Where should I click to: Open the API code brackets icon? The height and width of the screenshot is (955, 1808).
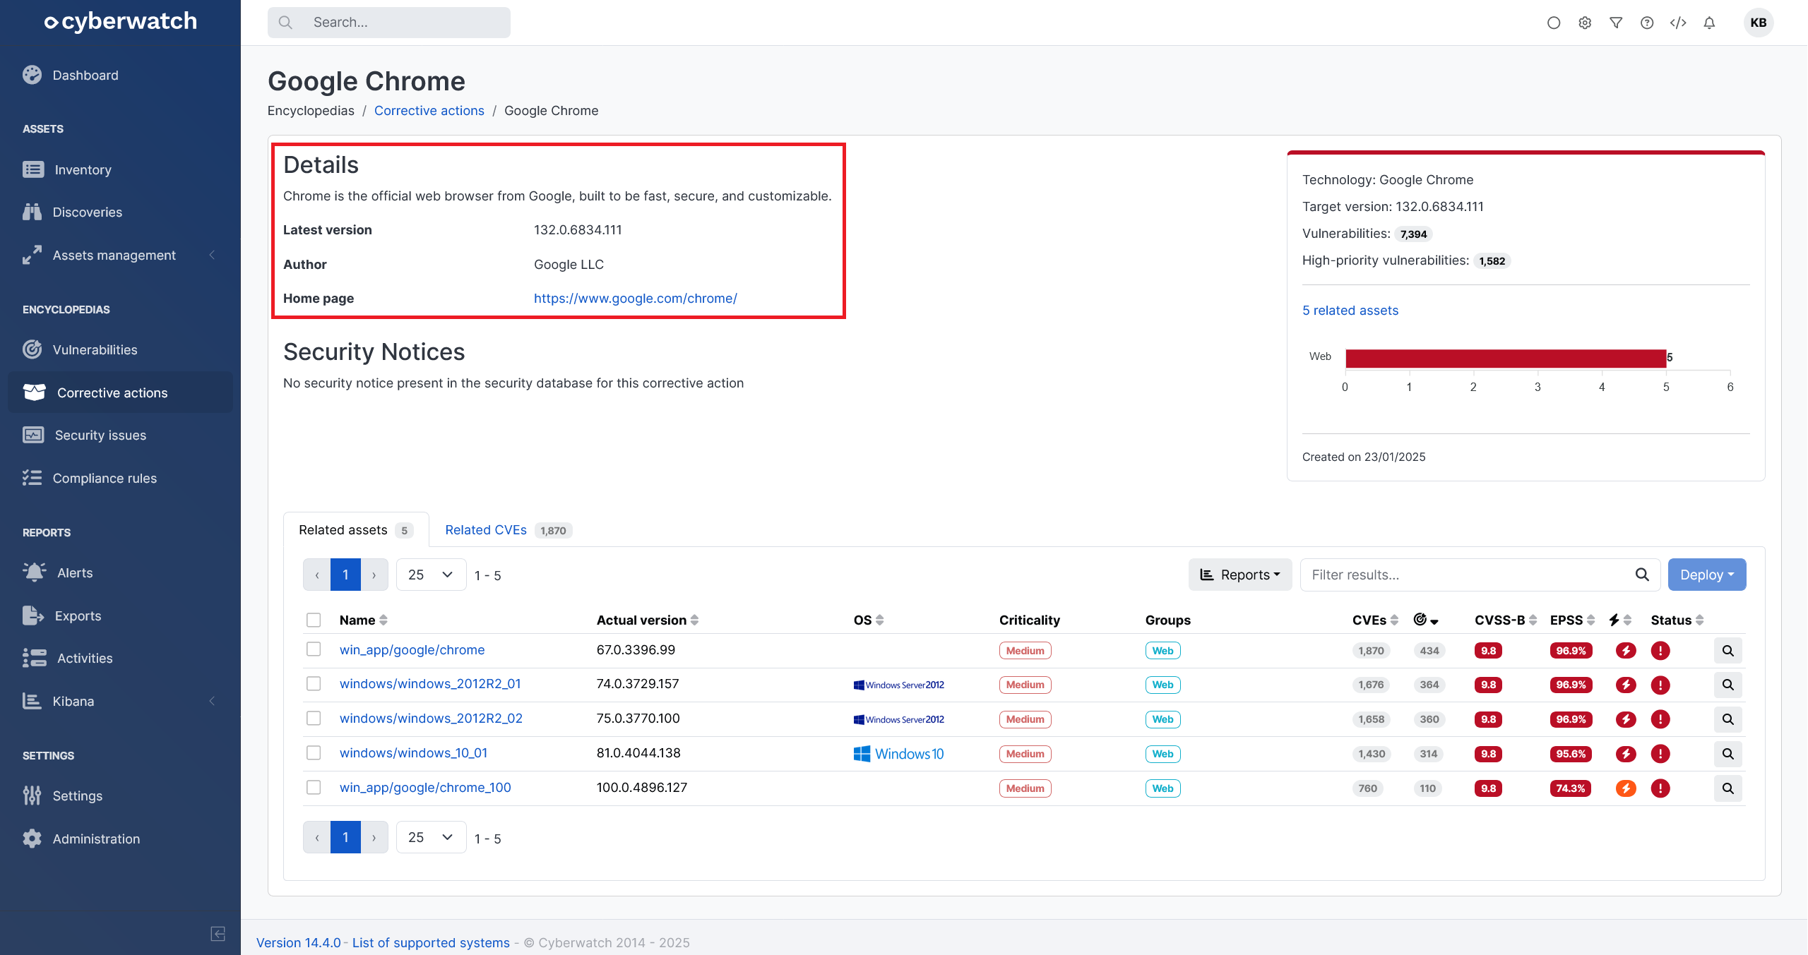pos(1678,23)
